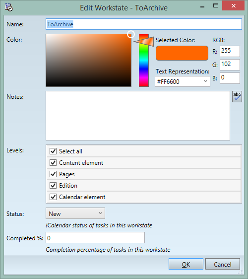The image size is (248, 279).
Task: Click the orange Selected Color swatch
Action: point(182,53)
